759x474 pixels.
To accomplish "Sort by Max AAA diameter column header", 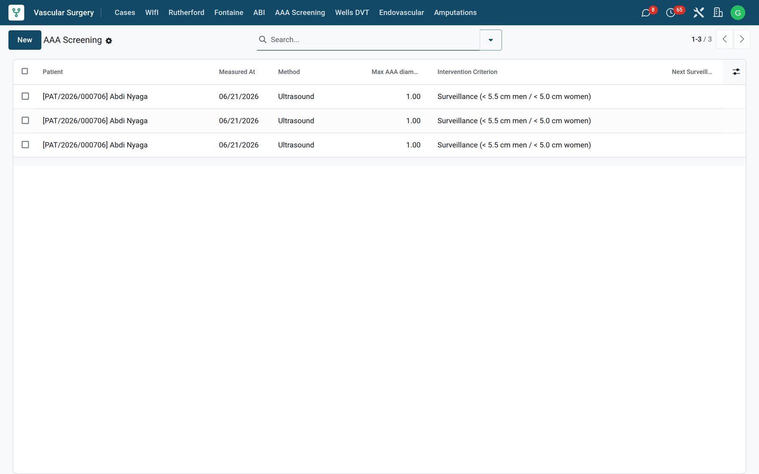I will (x=395, y=72).
